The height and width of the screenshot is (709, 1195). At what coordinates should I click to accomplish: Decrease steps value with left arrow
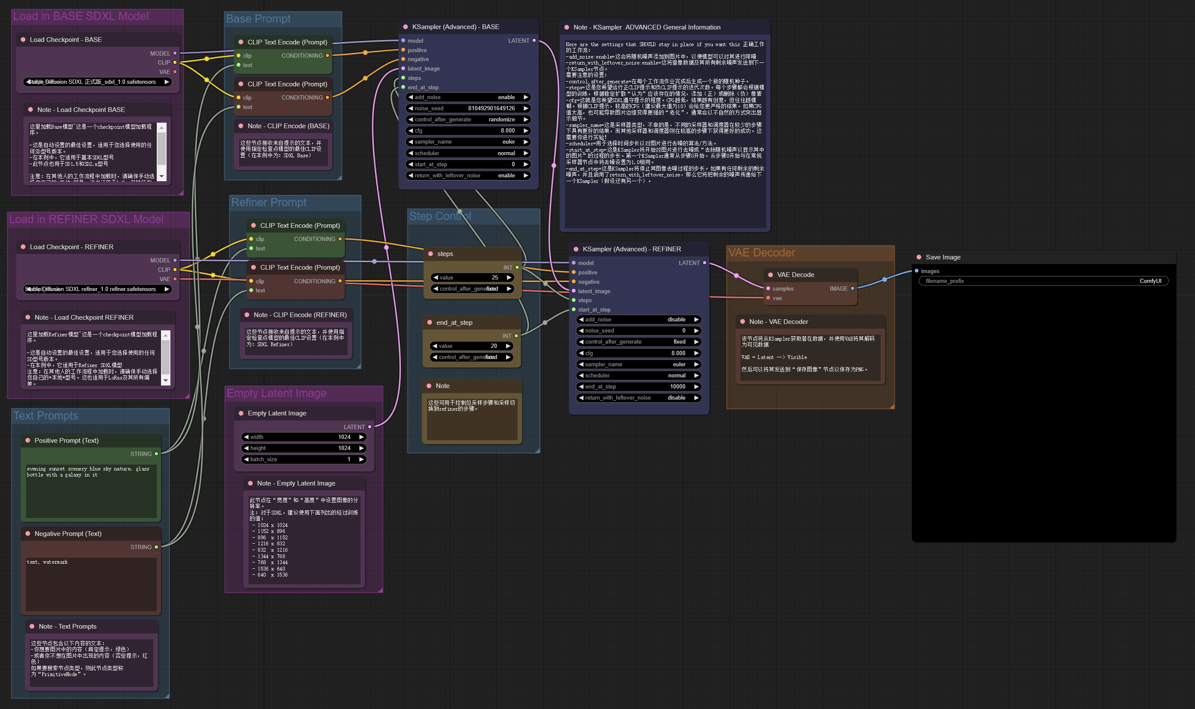point(435,278)
